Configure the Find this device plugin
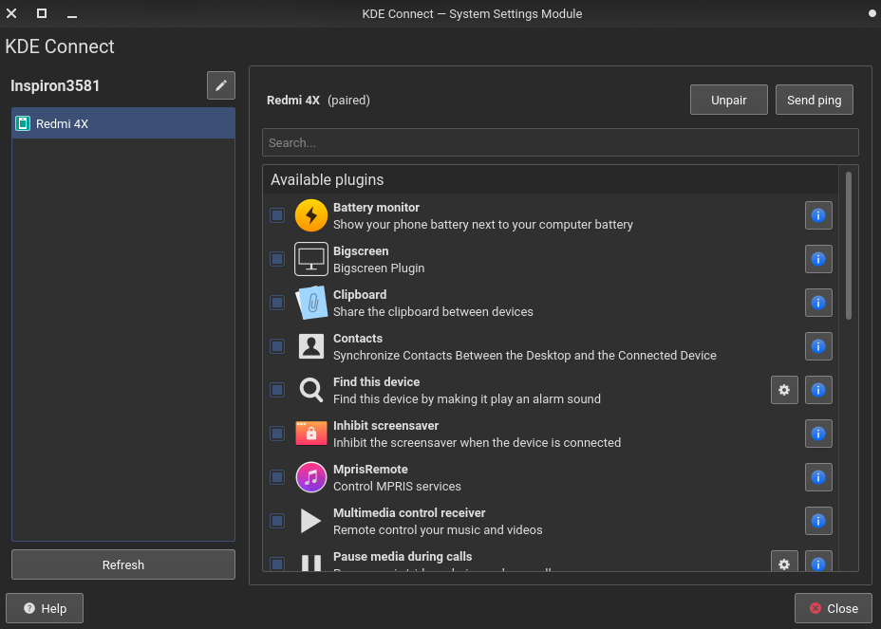The height and width of the screenshot is (629, 881). pyautogui.click(x=784, y=390)
